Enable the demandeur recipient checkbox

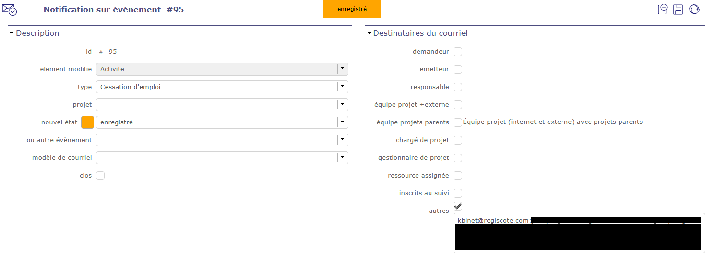(458, 52)
